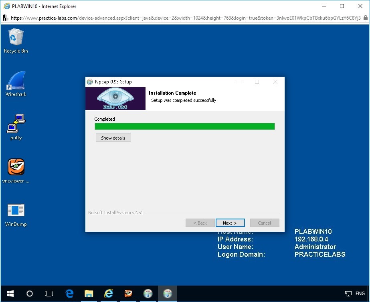The image size is (370, 302).
Task: Maximize the Internet Explorer window
Action: [x=342, y=6]
